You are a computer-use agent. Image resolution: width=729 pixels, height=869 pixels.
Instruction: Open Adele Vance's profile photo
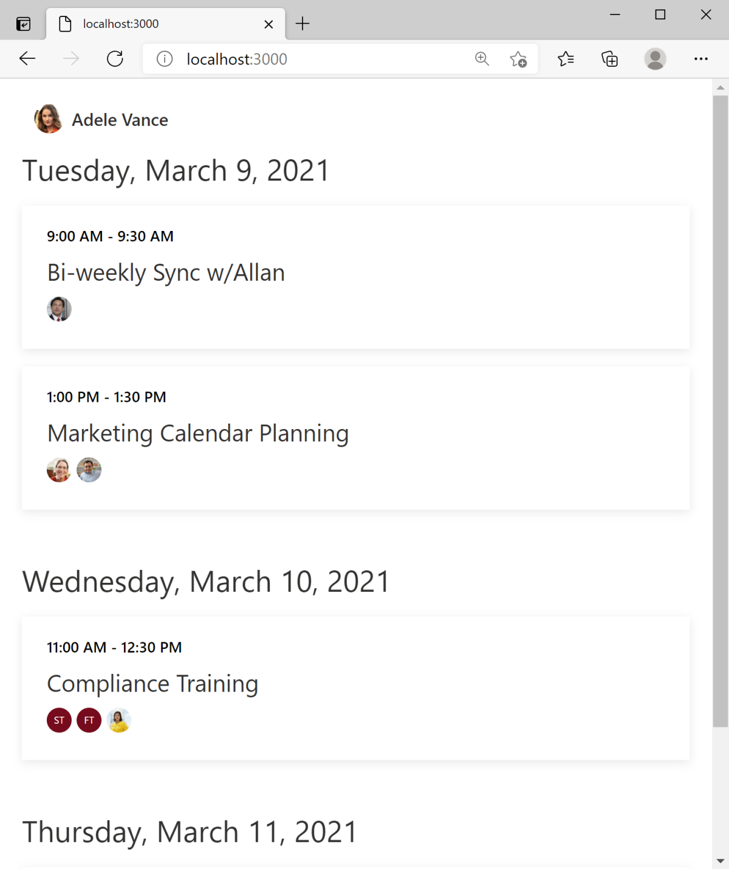click(48, 119)
